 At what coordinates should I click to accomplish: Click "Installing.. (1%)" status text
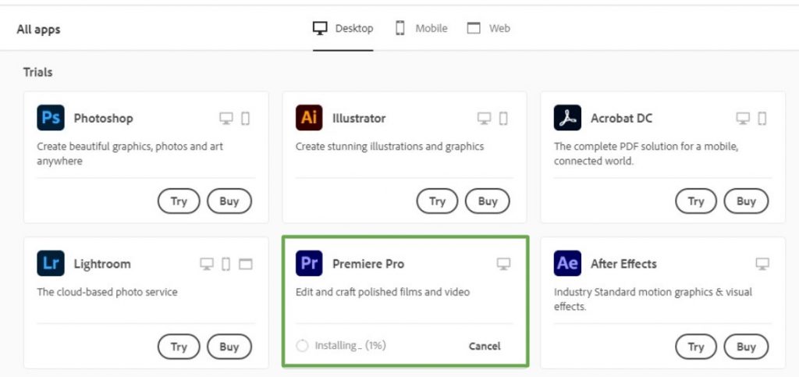click(350, 346)
